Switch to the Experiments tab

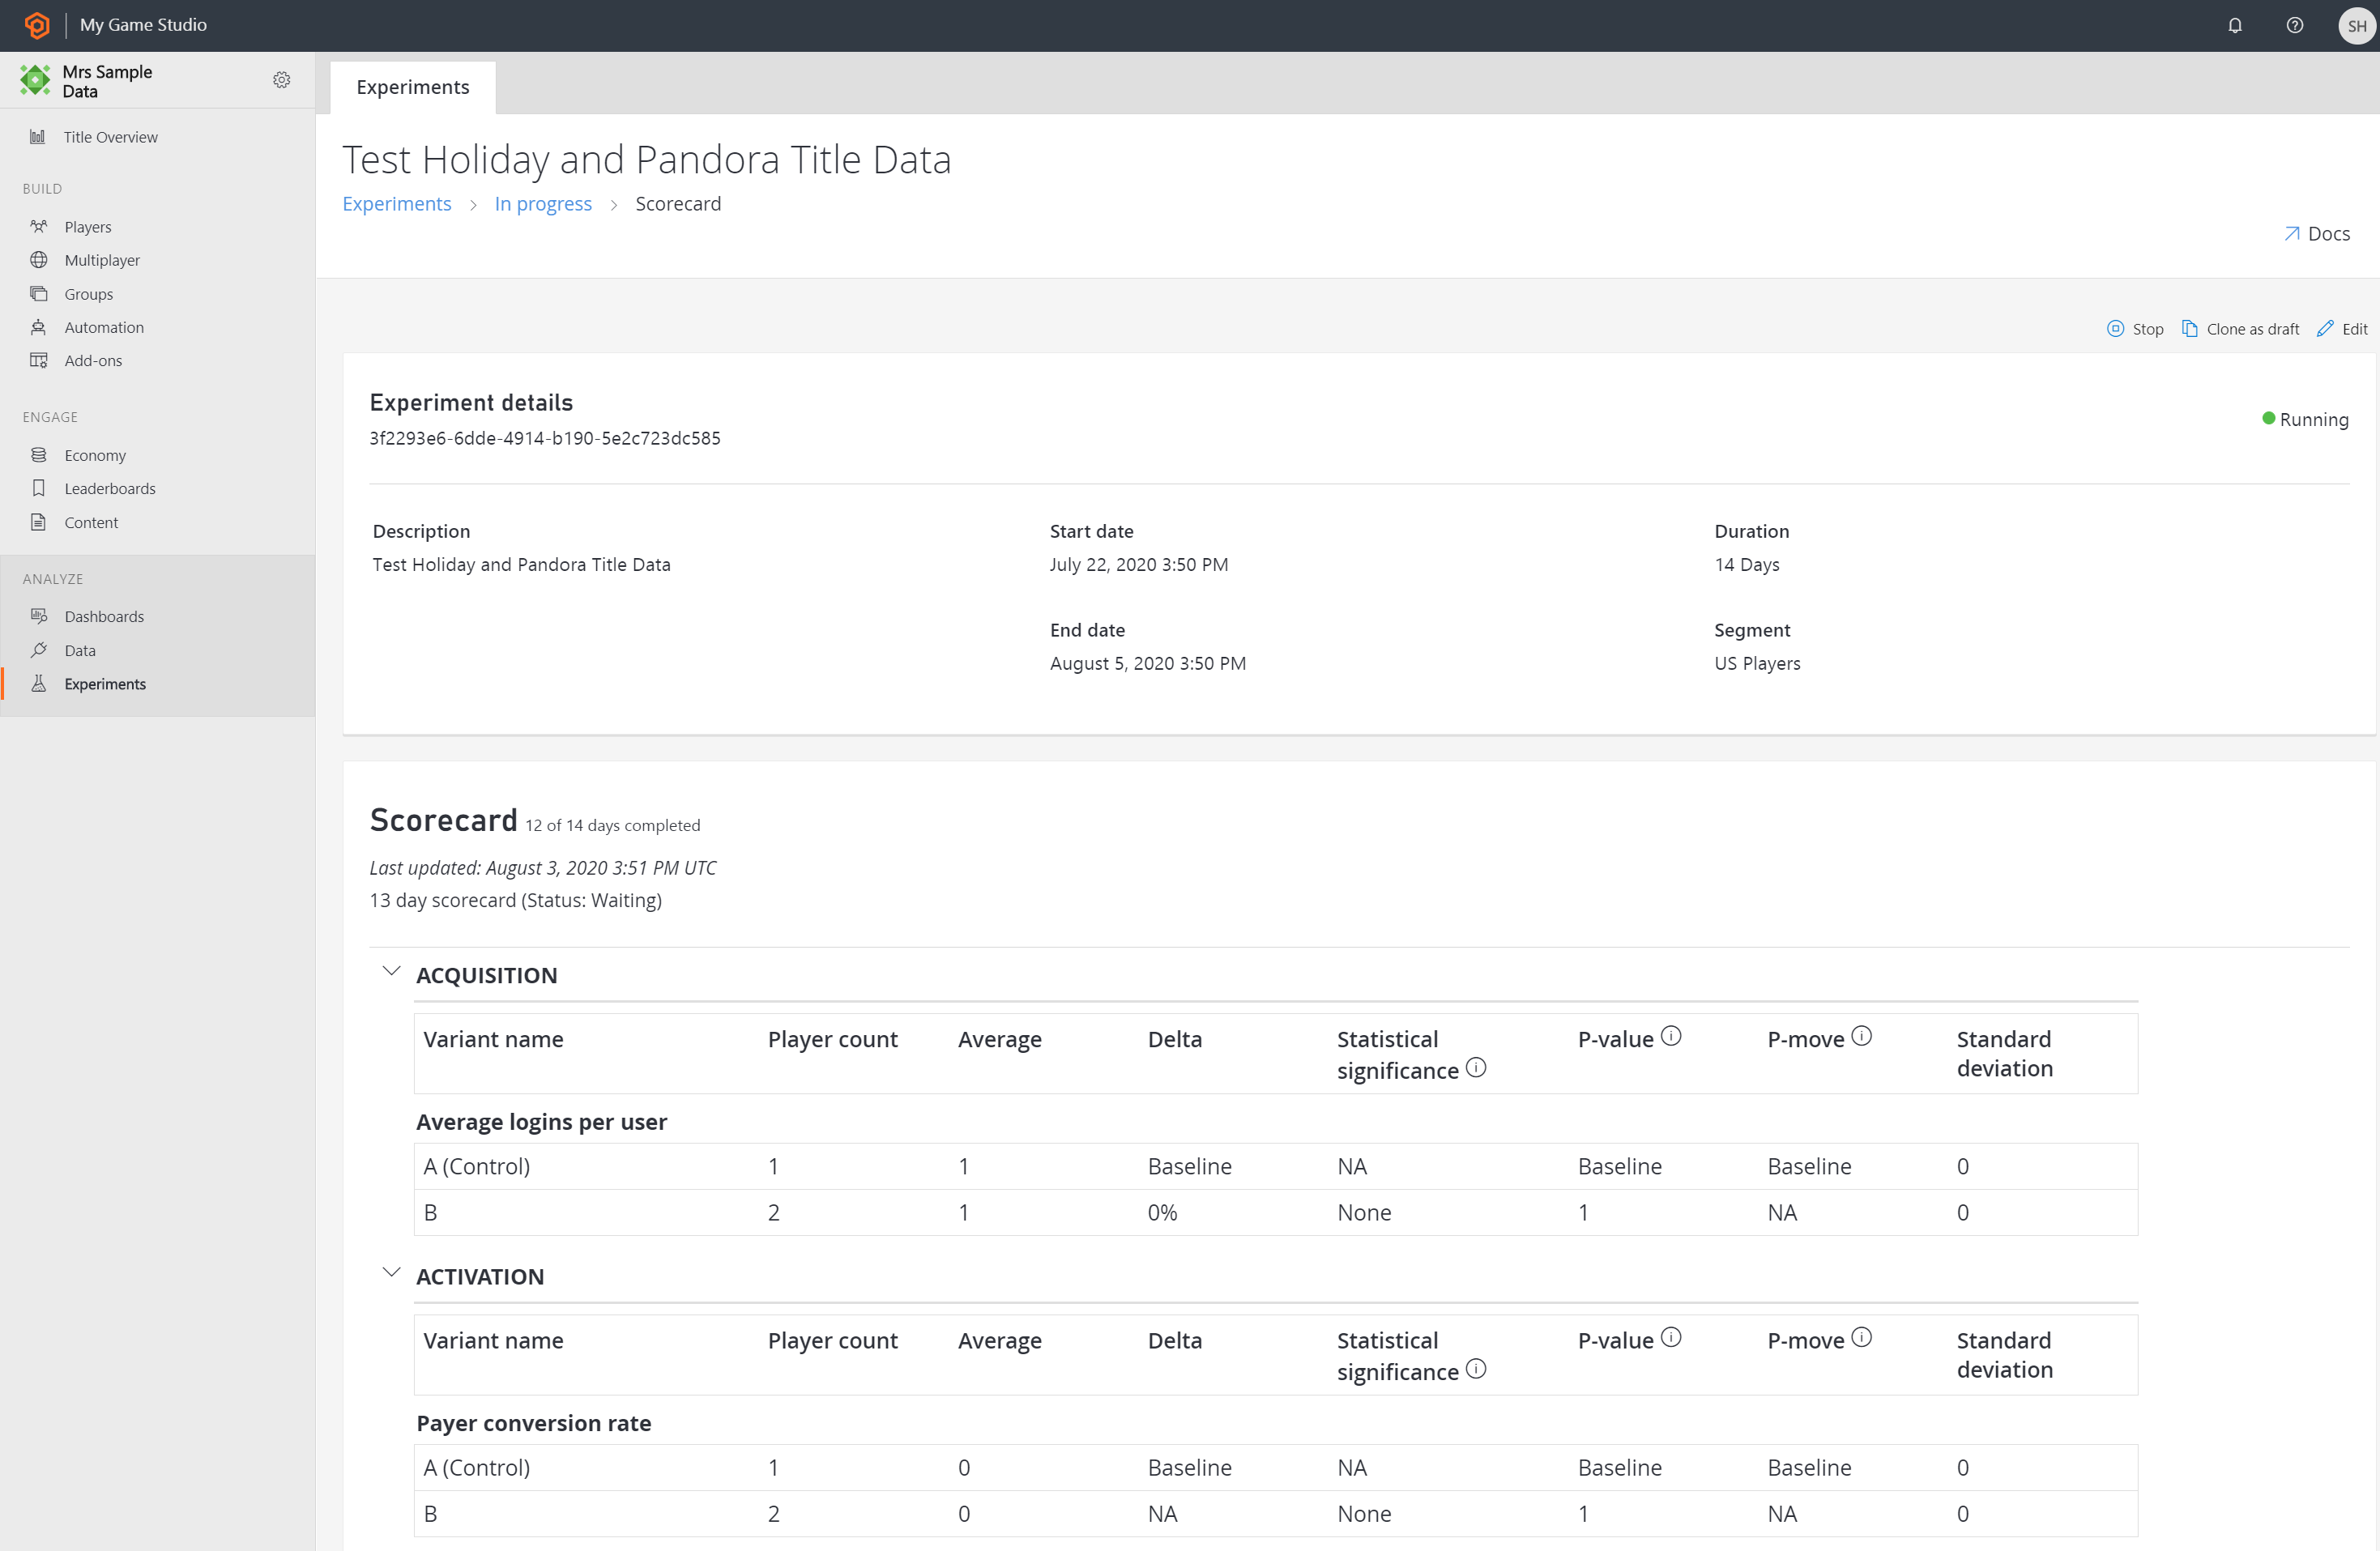[x=412, y=87]
